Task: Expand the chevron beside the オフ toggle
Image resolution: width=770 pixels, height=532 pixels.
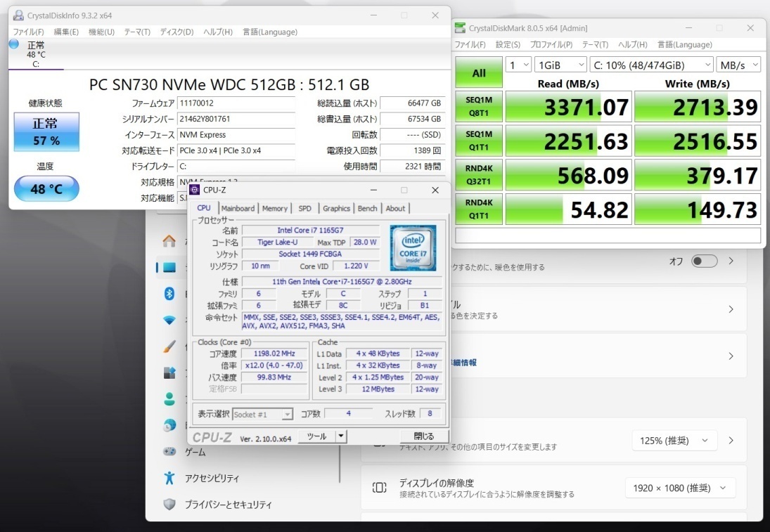Action: click(731, 261)
